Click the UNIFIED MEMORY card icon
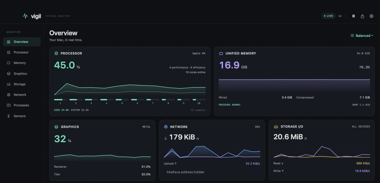This screenshot has height=183, width=380. [x=221, y=53]
